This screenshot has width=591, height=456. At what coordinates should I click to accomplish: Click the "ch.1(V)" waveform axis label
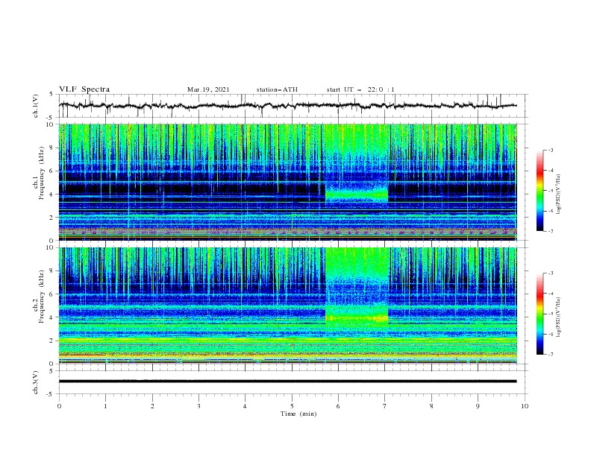pos(36,106)
